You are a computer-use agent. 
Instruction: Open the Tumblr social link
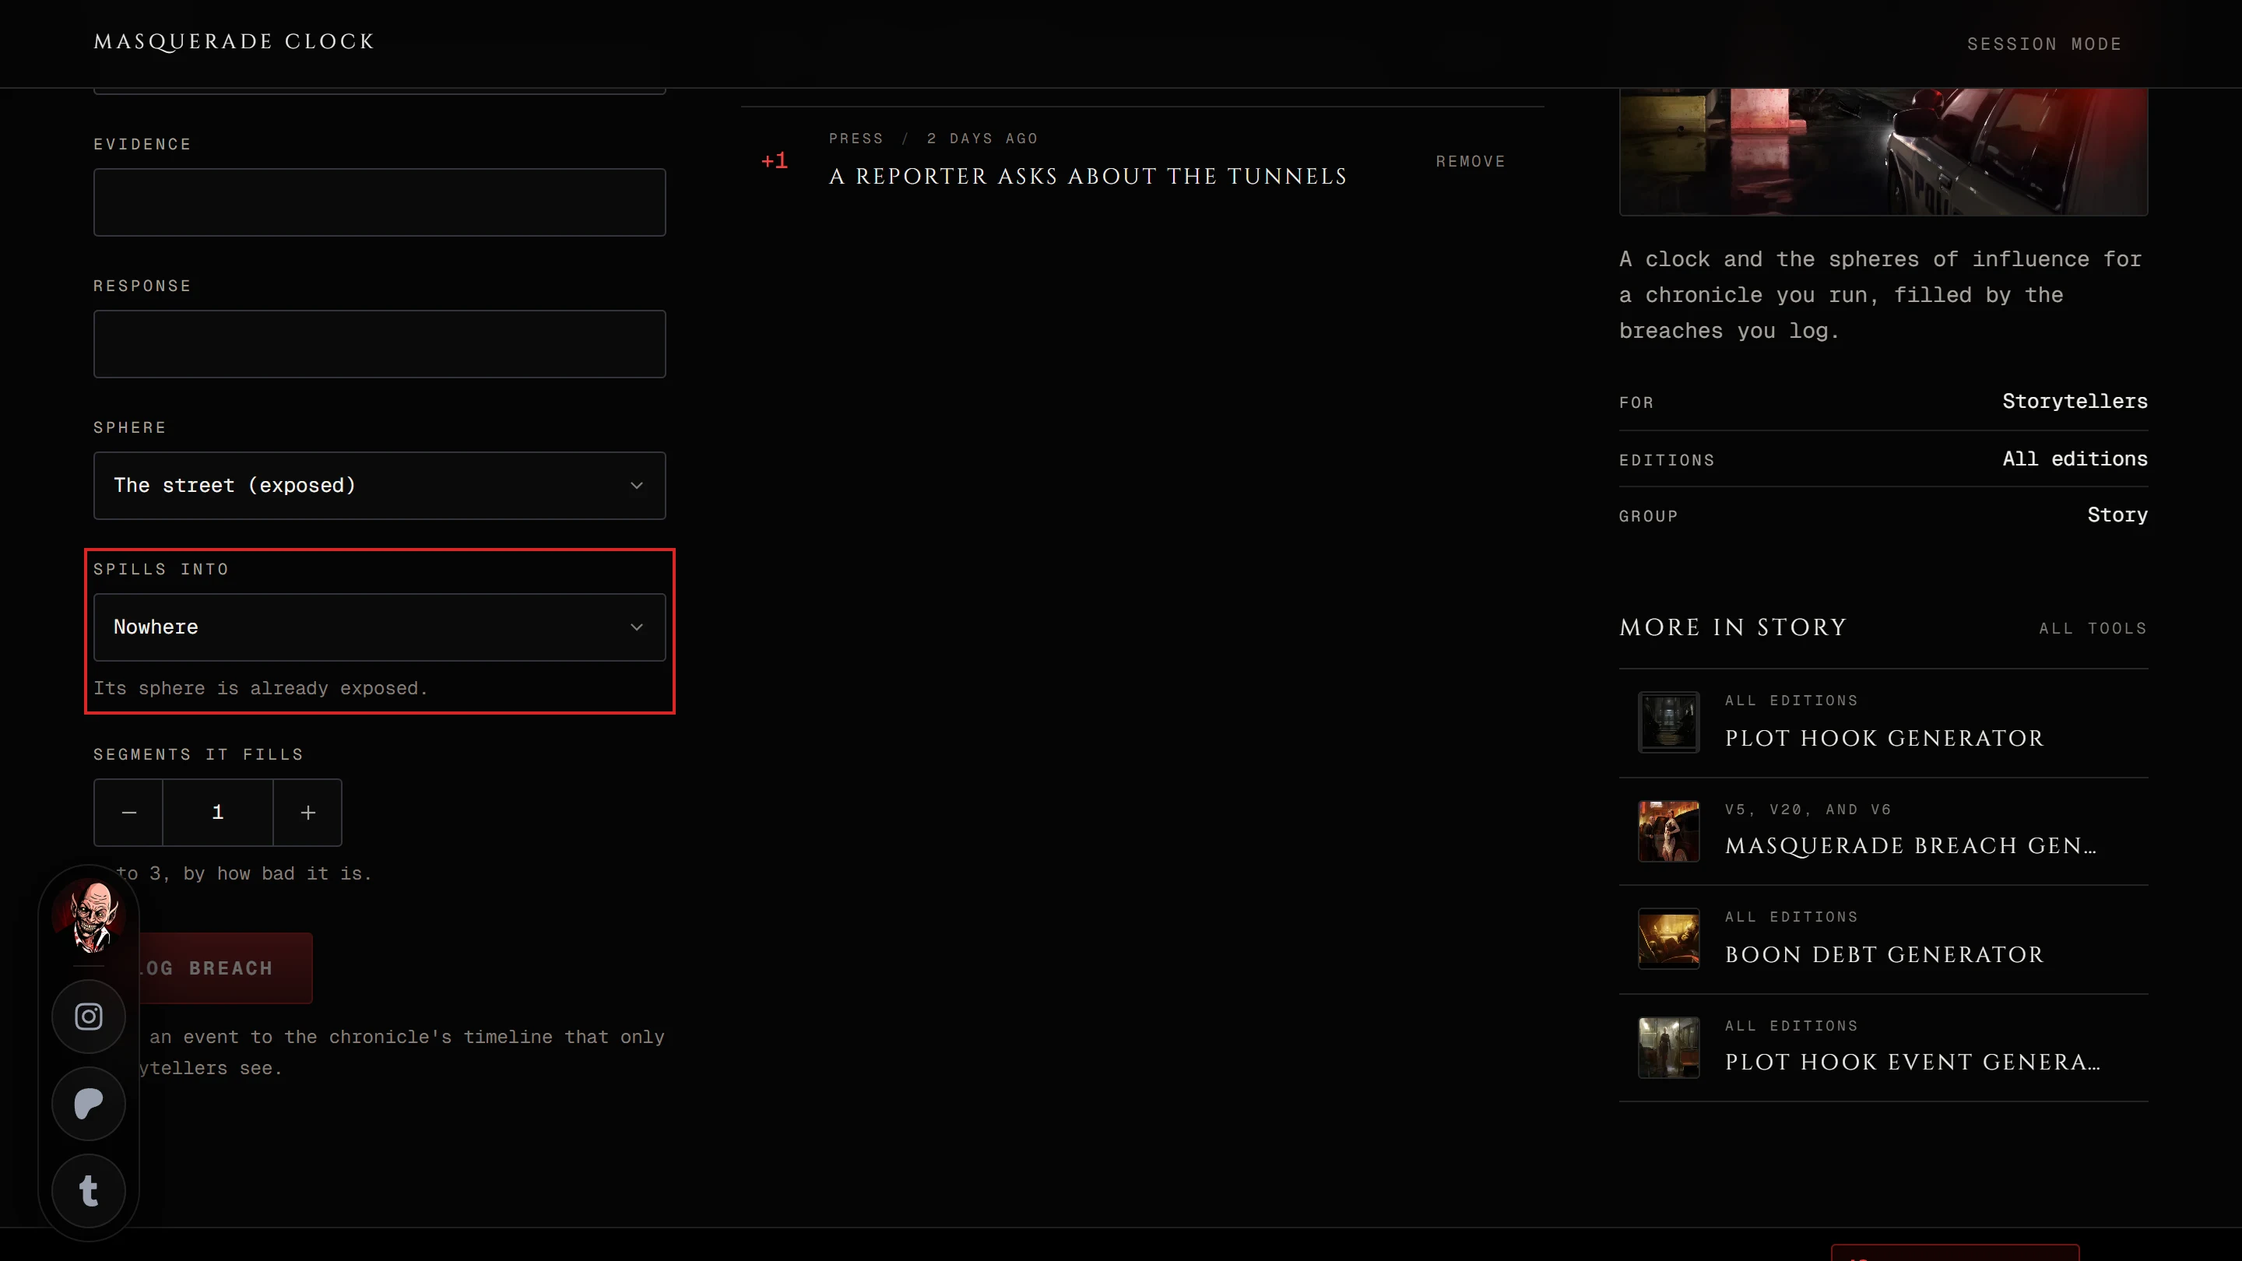coord(89,1190)
